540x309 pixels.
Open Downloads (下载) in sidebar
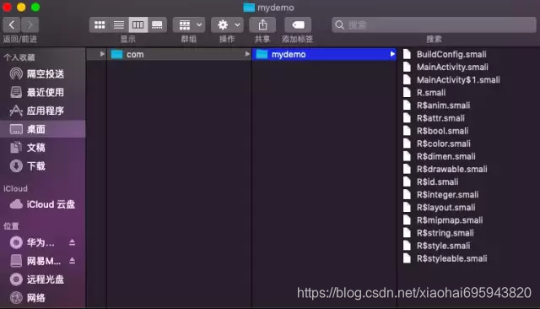[x=43, y=166]
